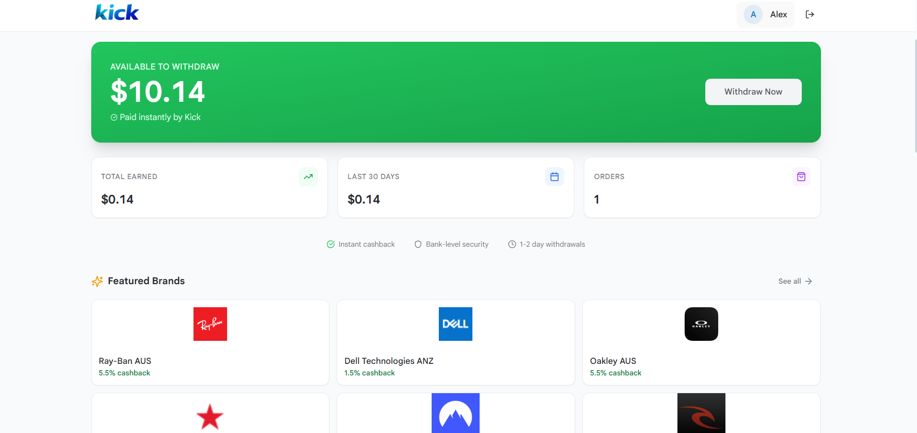This screenshot has width=917, height=433.
Task: Click the Available to Withdraw label
Action: point(165,67)
